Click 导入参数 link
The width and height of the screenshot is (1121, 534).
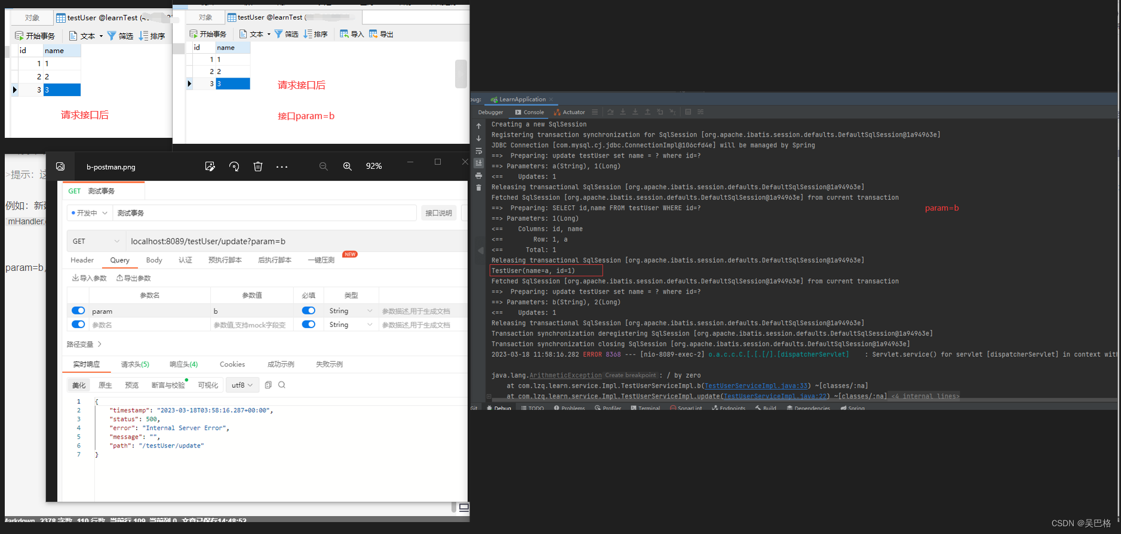point(90,278)
